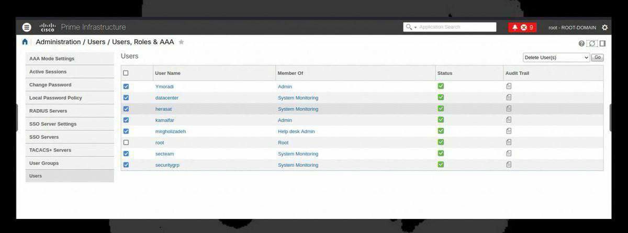628x233 pixels.
Task: Open audit trail for mirgholizadeh
Action: (x=509, y=131)
